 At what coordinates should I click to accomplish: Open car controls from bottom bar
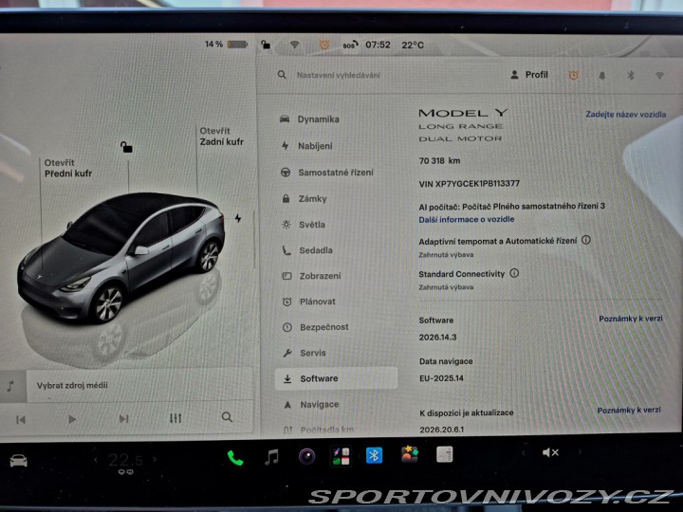(x=18, y=460)
